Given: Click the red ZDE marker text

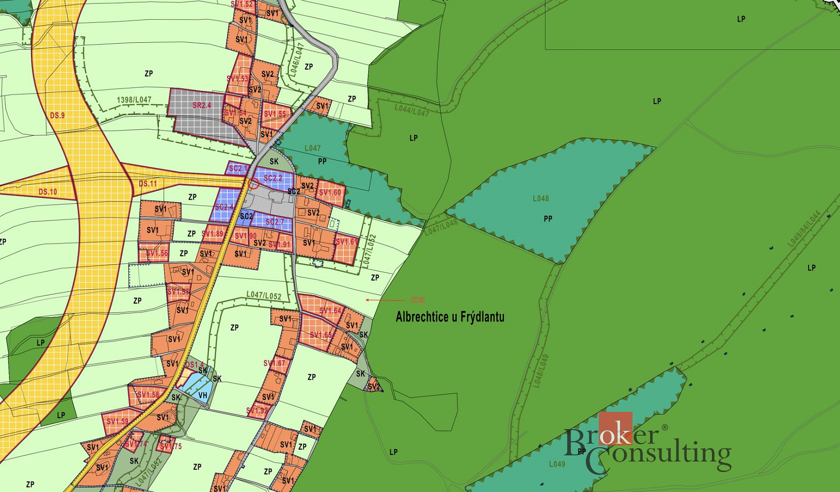Looking at the screenshot, I should [x=418, y=300].
